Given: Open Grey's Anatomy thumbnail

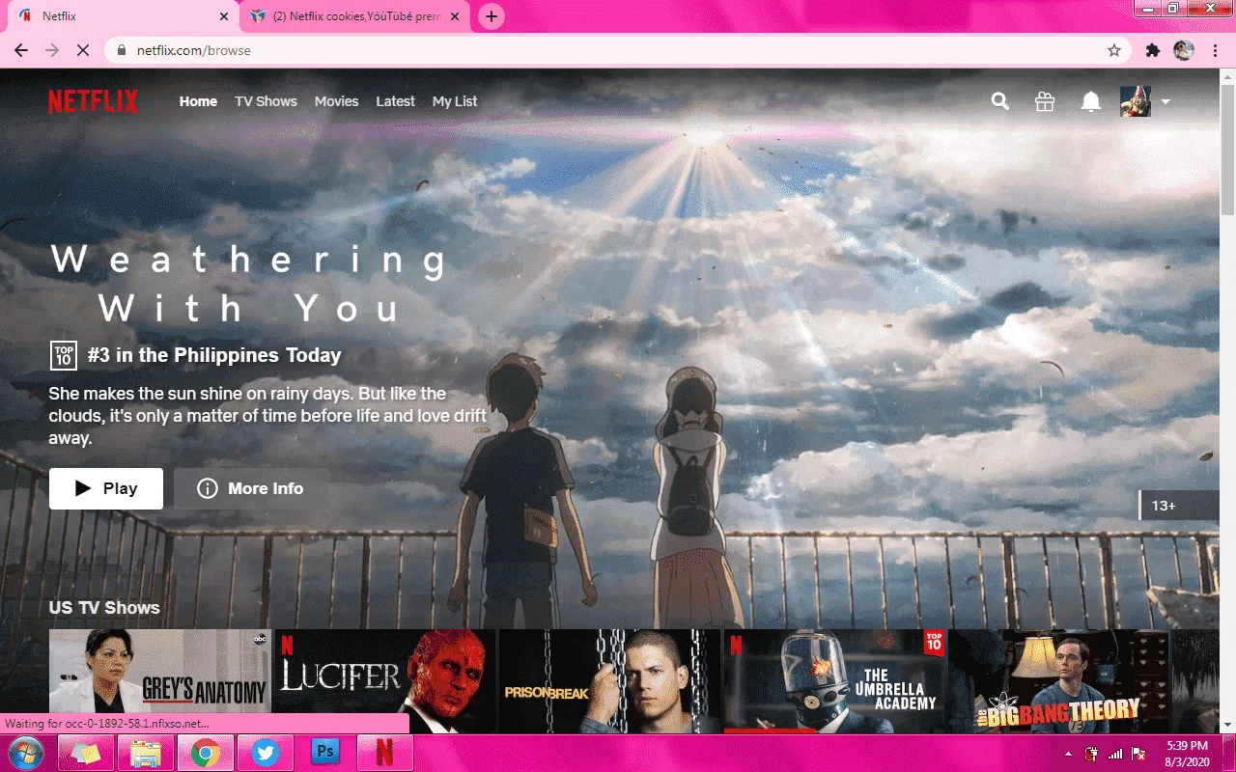Looking at the screenshot, I should coord(160,681).
